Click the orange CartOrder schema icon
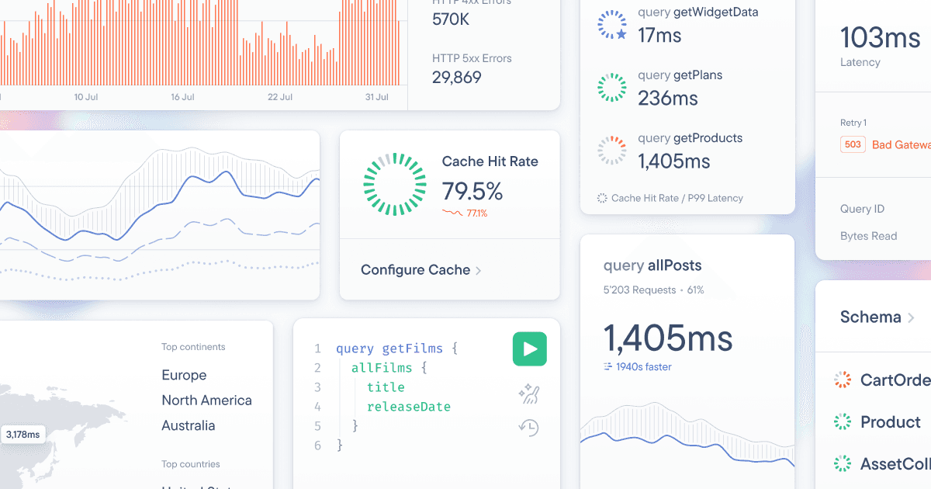 (842, 380)
